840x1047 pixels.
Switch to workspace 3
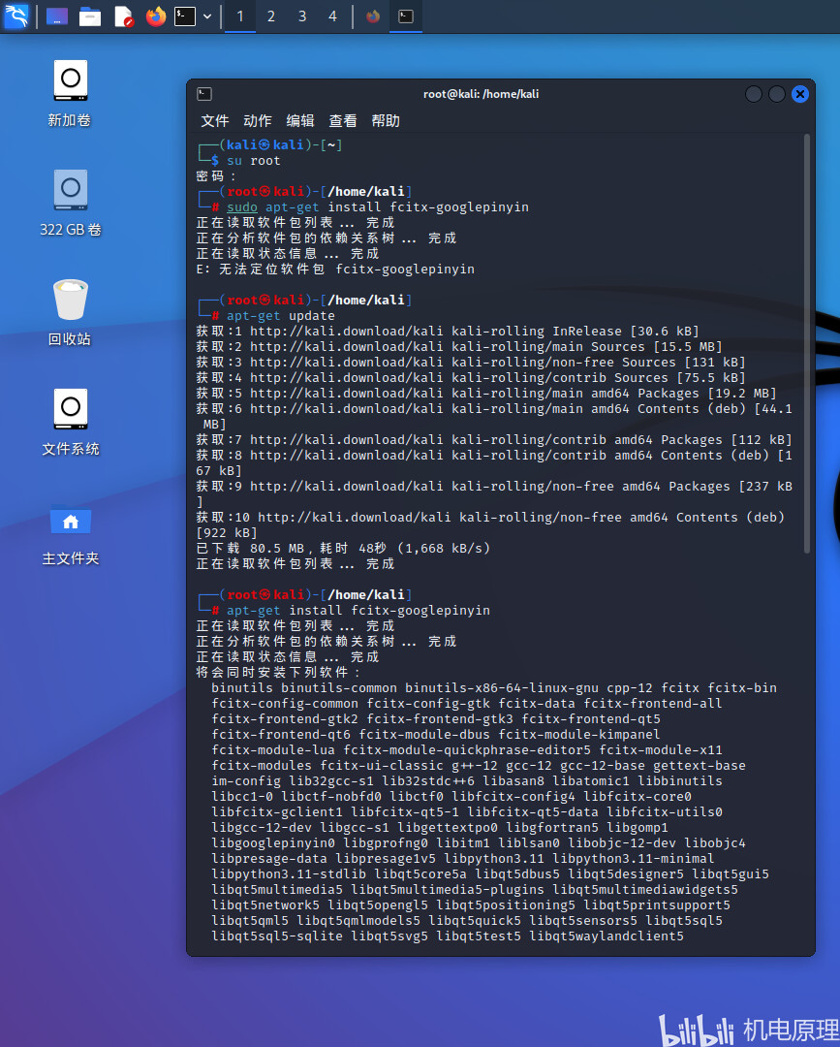coord(302,16)
